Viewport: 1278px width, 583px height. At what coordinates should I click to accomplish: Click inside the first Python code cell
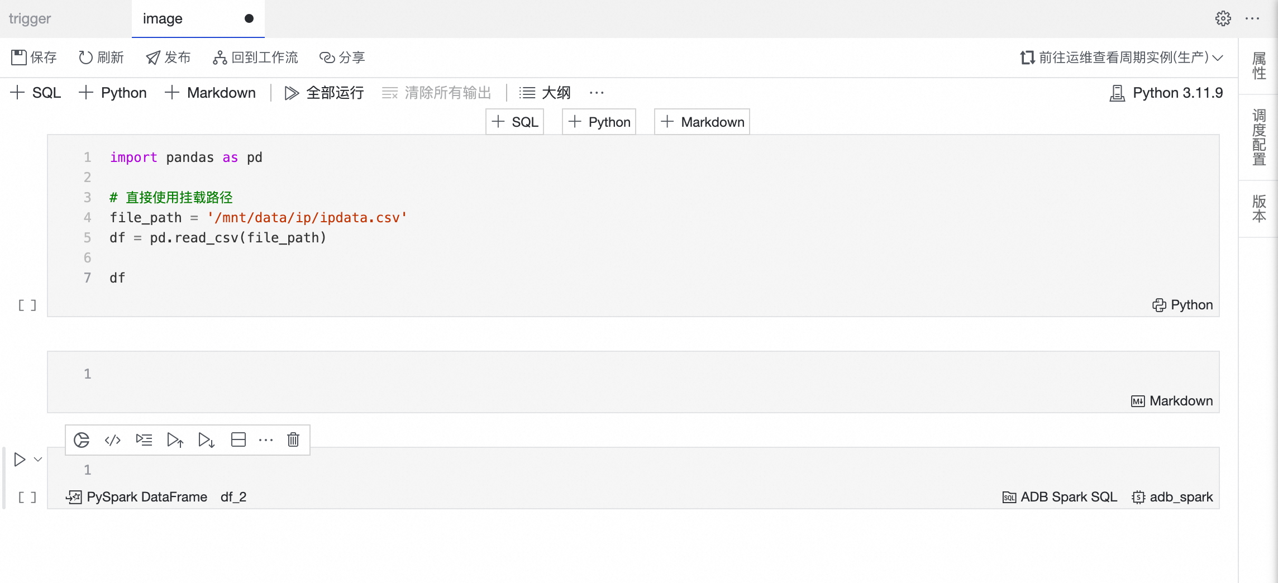click(x=633, y=226)
